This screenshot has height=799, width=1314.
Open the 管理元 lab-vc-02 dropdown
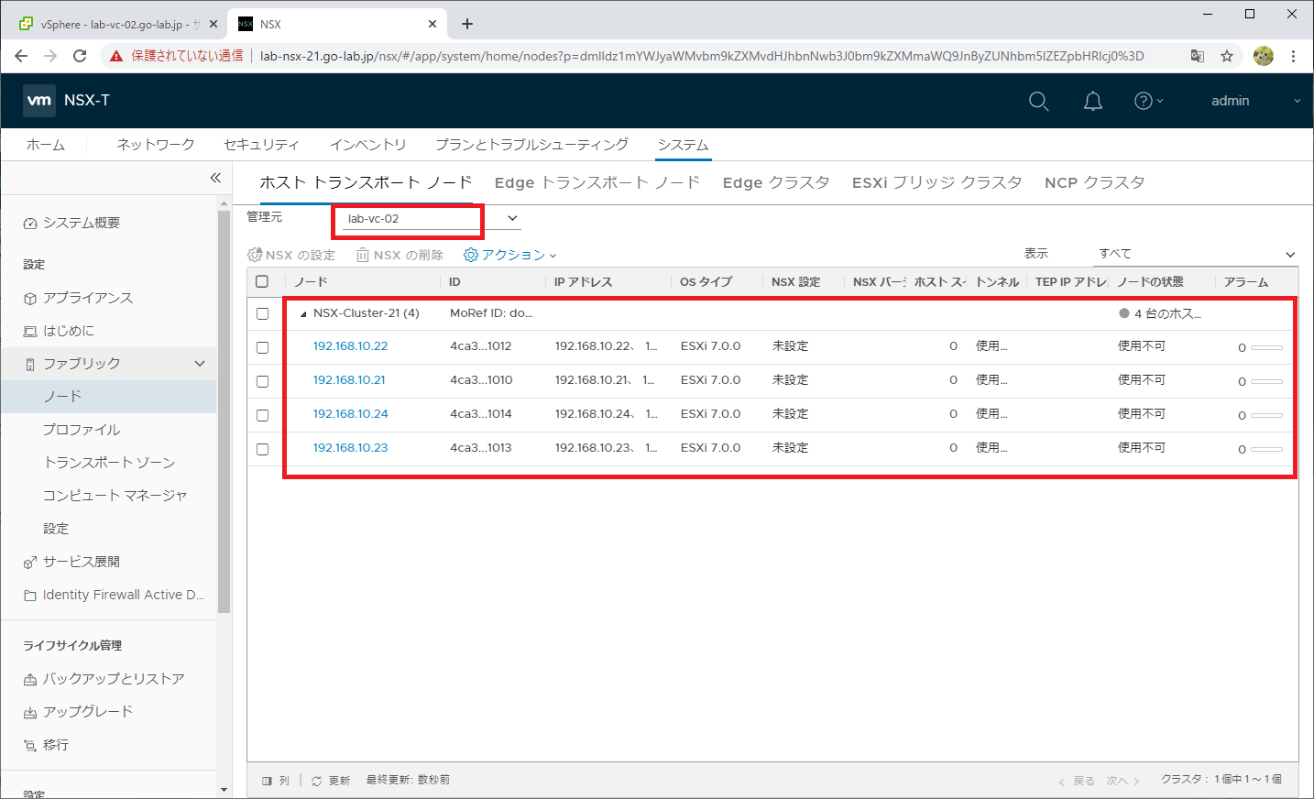click(430, 219)
